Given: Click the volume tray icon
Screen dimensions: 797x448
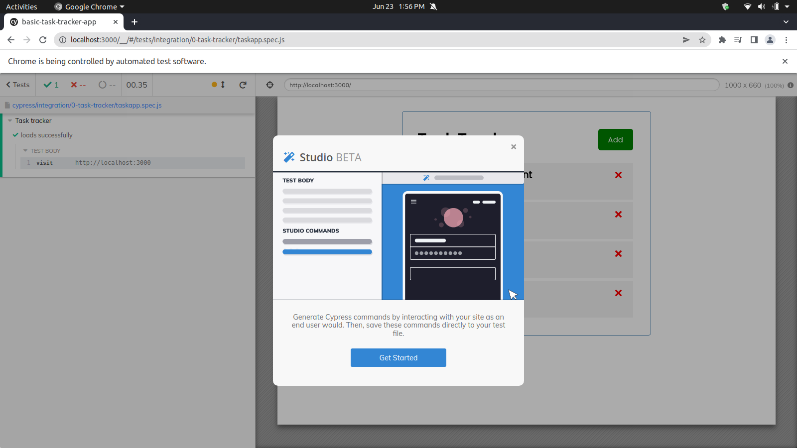Looking at the screenshot, I should (761, 6).
